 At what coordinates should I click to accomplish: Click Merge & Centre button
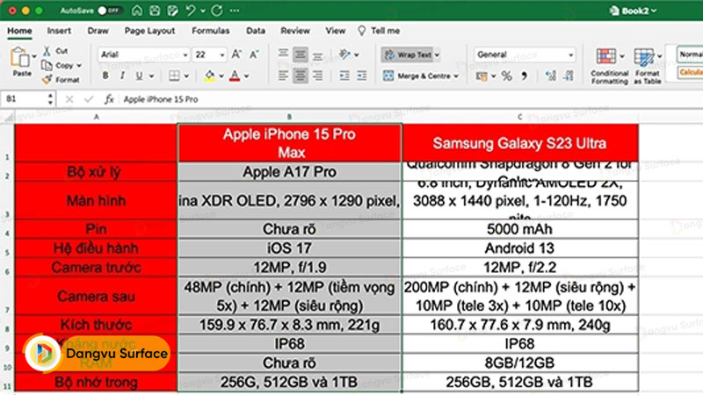(x=417, y=75)
